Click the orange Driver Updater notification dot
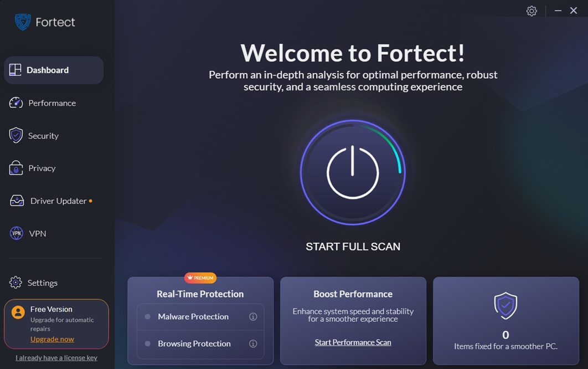Viewport: 588px width, 369px height. click(x=90, y=201)
